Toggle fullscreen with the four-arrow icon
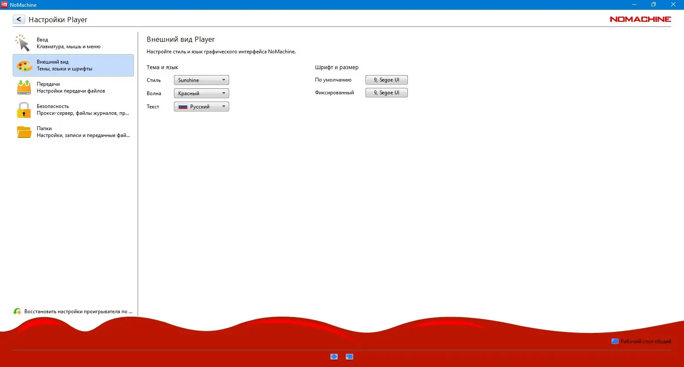This screenshot has height=367, width=684. 334,357
